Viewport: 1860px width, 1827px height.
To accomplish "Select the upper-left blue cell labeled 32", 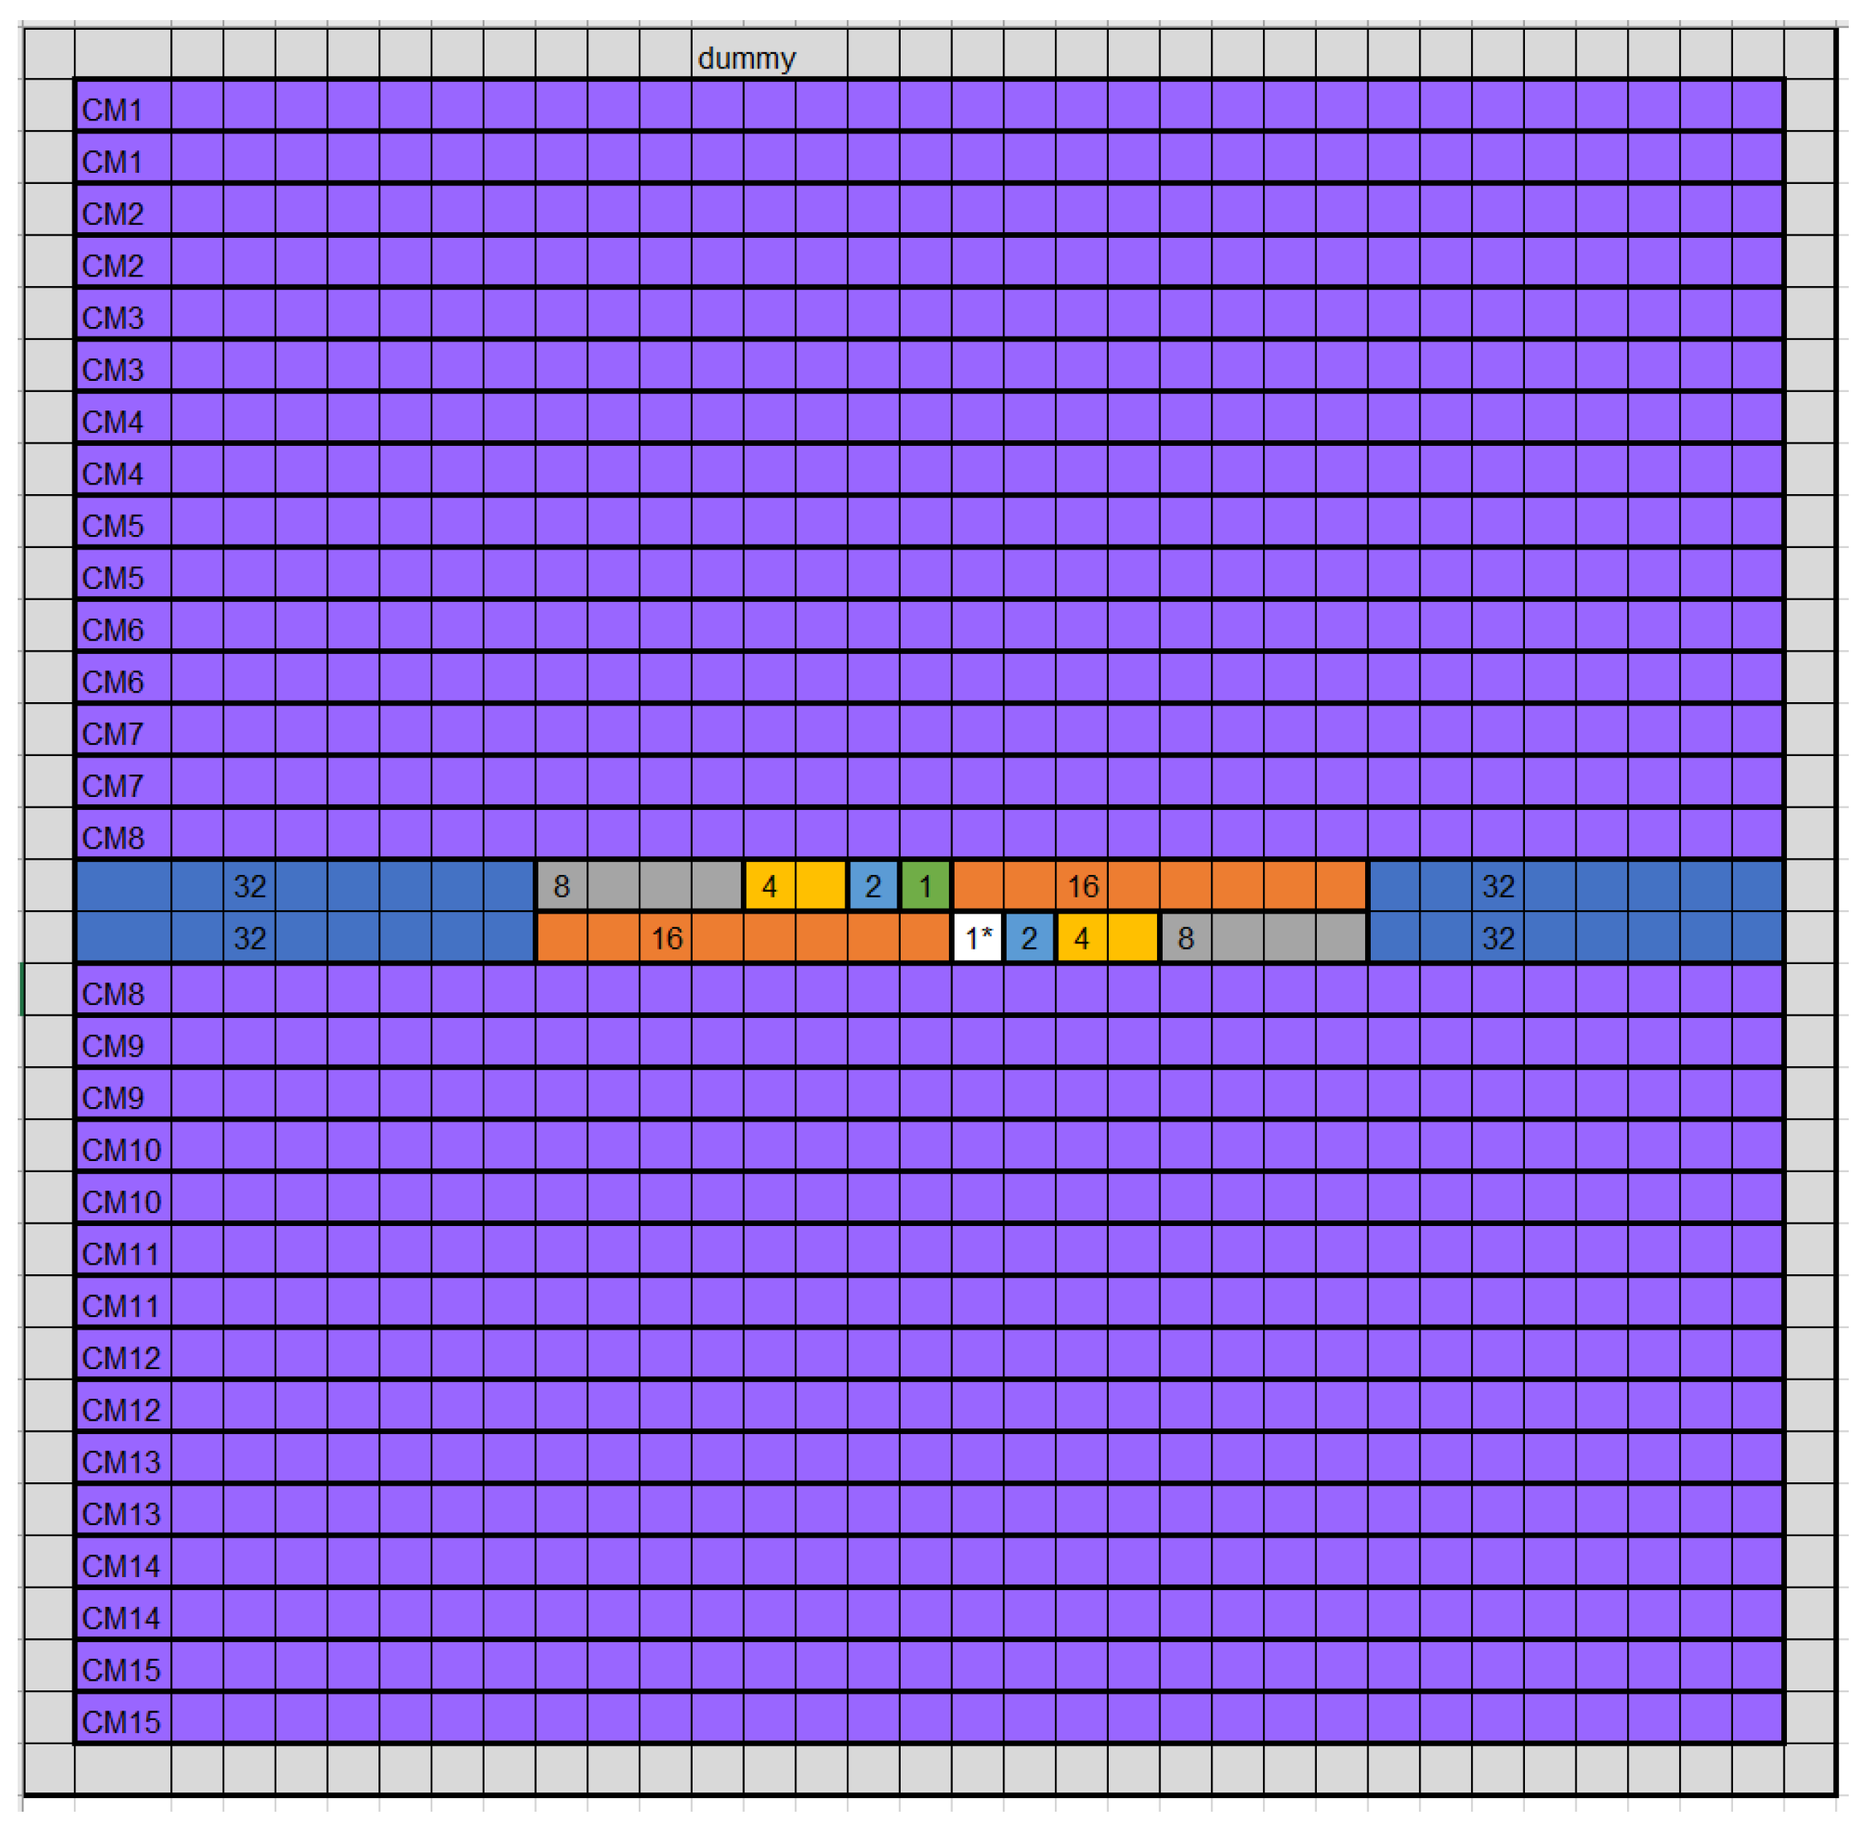I will (x=250, y=885).
